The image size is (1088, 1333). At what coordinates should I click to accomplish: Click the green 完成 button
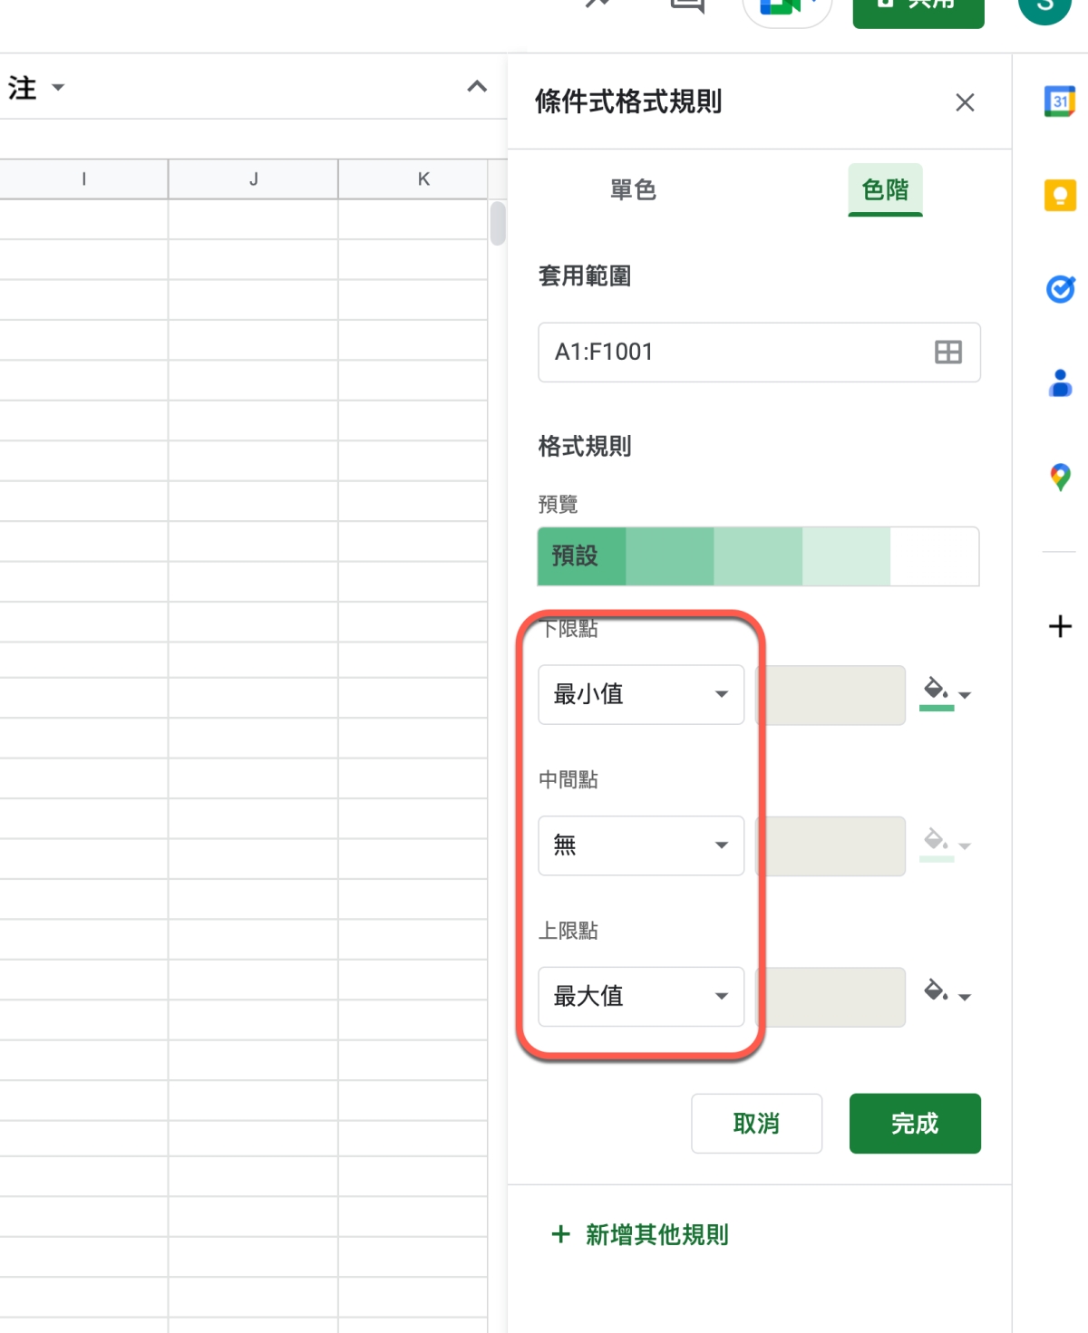click(914, 1124)
